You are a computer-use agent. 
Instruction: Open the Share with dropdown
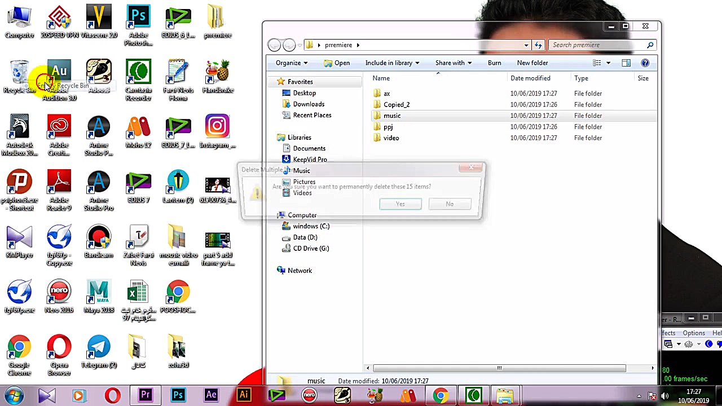[454, 63]
